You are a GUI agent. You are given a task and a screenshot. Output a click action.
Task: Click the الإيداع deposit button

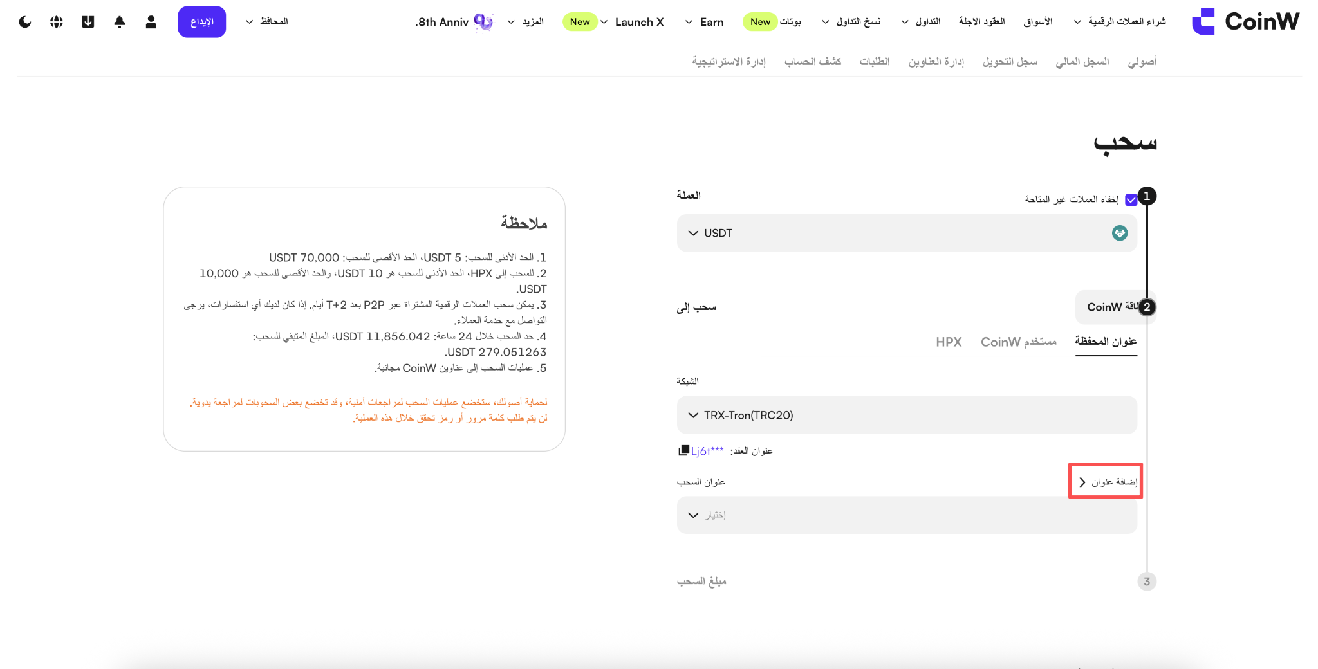coord(202,22)
